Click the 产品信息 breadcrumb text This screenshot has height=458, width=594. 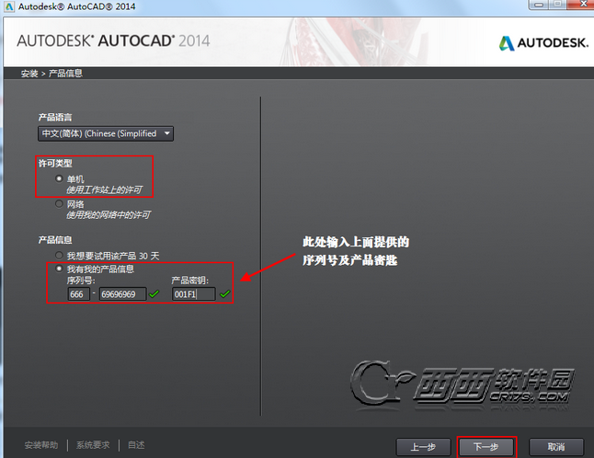click(65, 74)
